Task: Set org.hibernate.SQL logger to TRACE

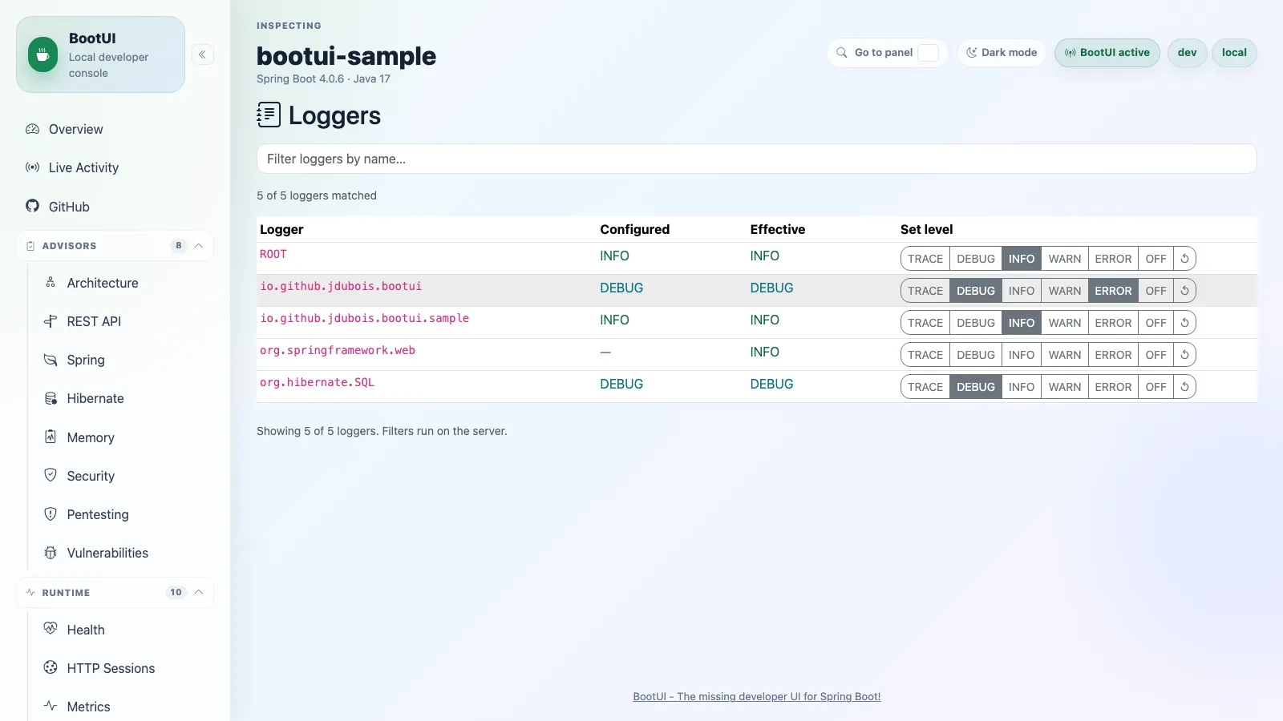Action: coord(925,387)
